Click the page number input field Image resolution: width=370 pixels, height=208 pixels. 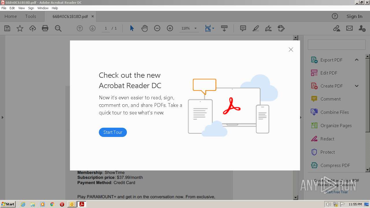tap(106, 28)
